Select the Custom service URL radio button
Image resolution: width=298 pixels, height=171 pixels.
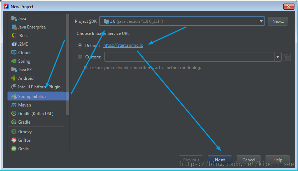pos(80,57)
